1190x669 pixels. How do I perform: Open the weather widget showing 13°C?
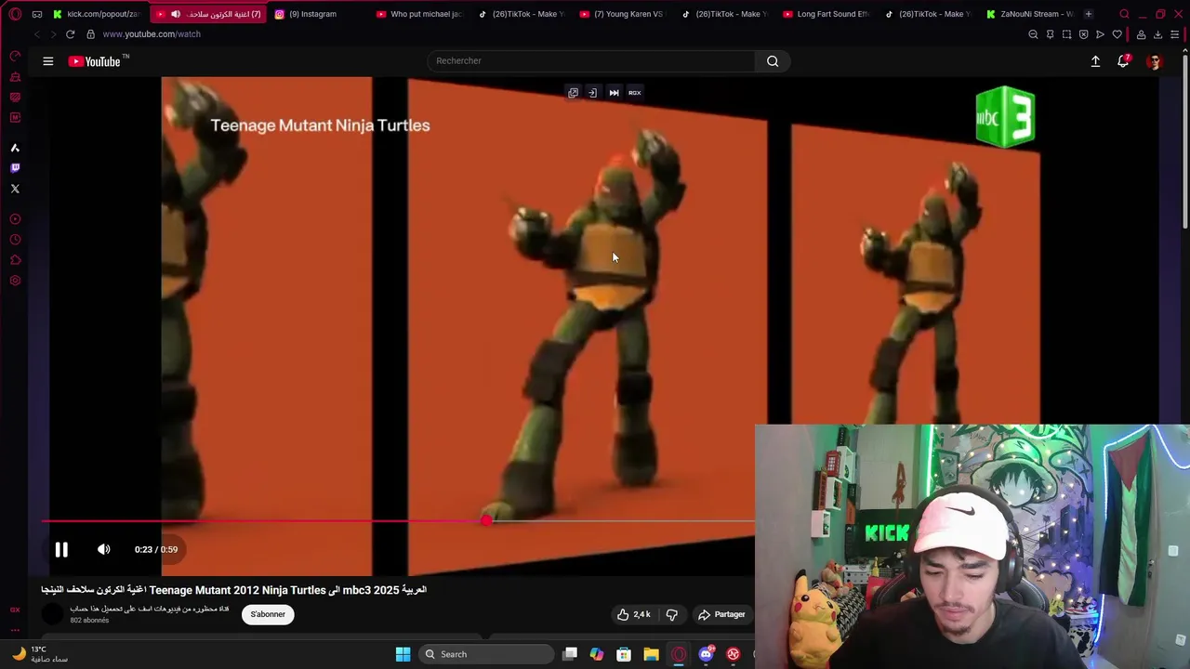40,654
